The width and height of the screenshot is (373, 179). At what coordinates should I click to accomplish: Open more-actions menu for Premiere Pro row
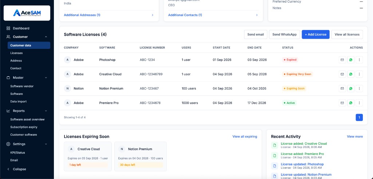[359, 103]
